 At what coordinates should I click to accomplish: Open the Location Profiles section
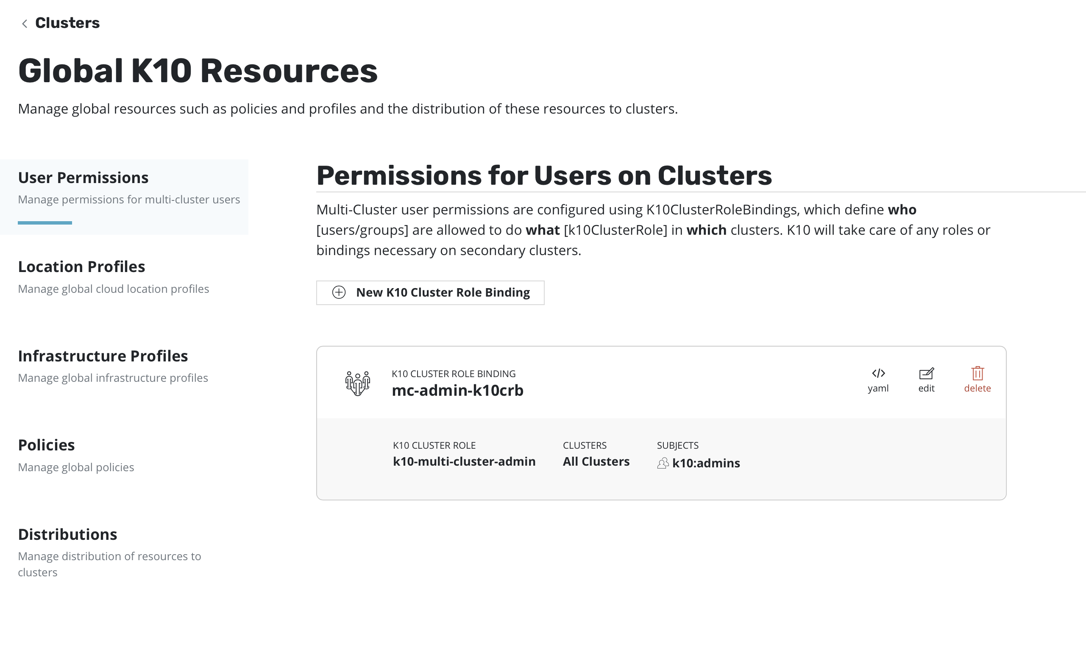81,267
